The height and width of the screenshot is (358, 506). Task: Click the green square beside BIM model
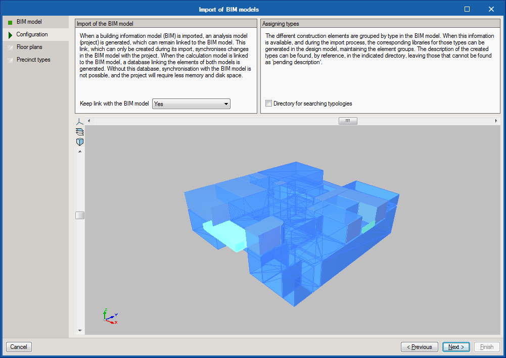[10, 22]
